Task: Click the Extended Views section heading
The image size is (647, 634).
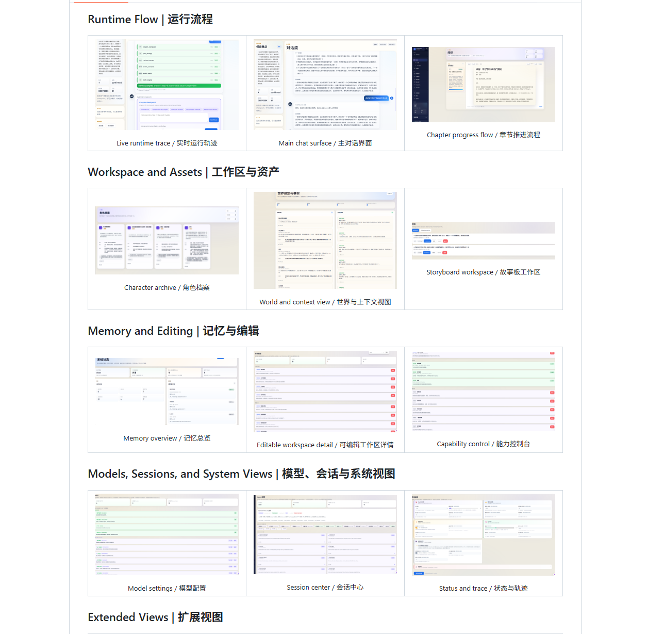Action: (x=155, y=617)
